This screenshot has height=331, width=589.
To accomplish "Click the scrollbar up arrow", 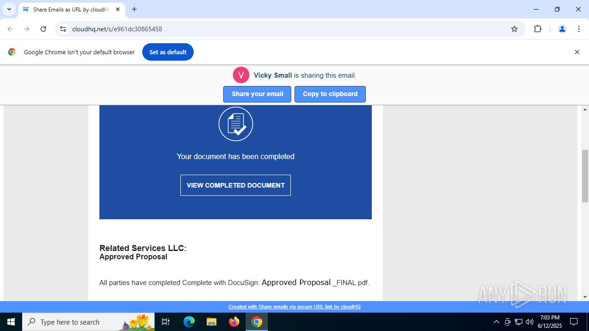I will point(585,109).
